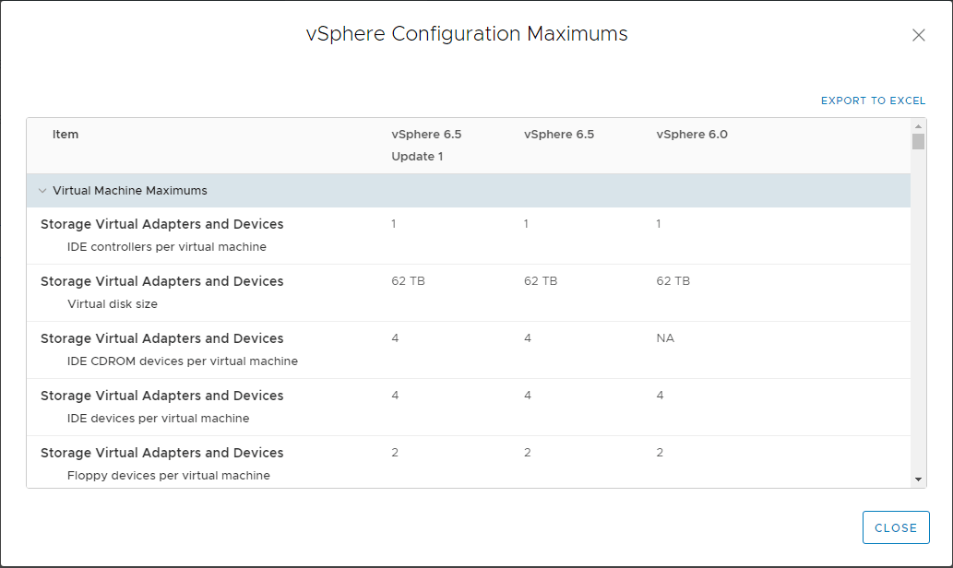Image resolution: width=953 pixels, height=568 pixels.
Task: Select the Item column header
Action: click(65, 135)
